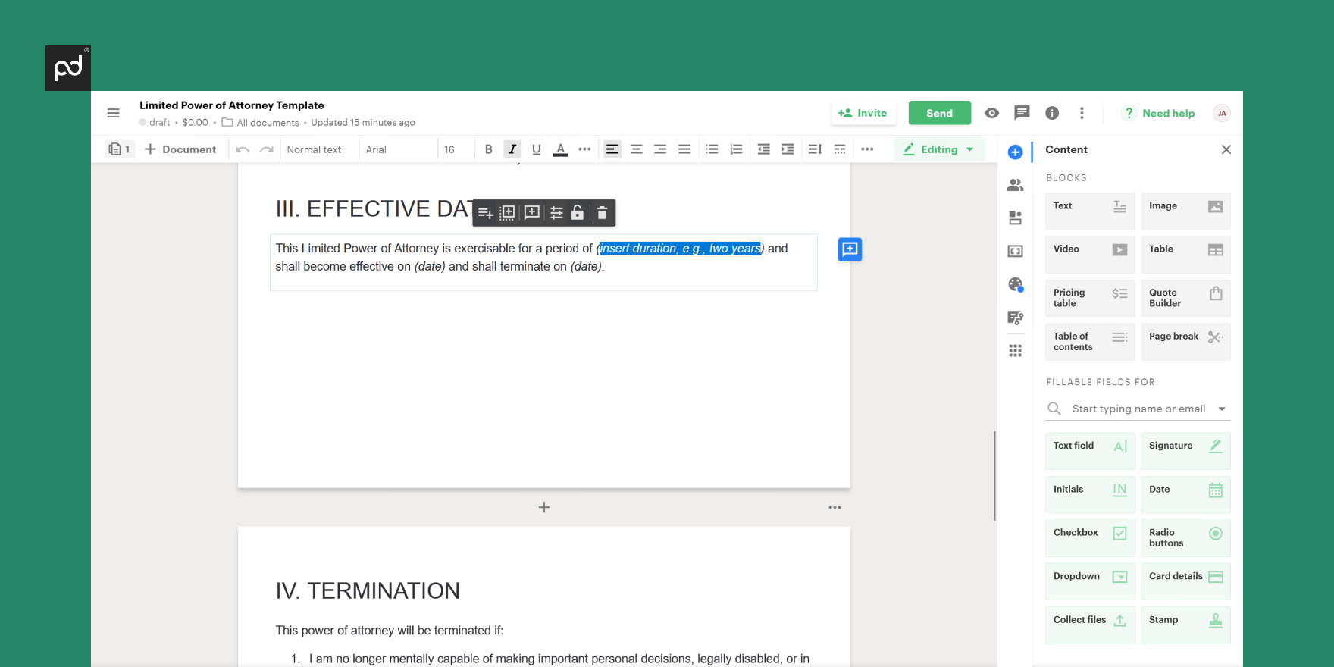Add block below in floating toolbar
This screenshot has width=1334, height=667.
click(486, 213)
